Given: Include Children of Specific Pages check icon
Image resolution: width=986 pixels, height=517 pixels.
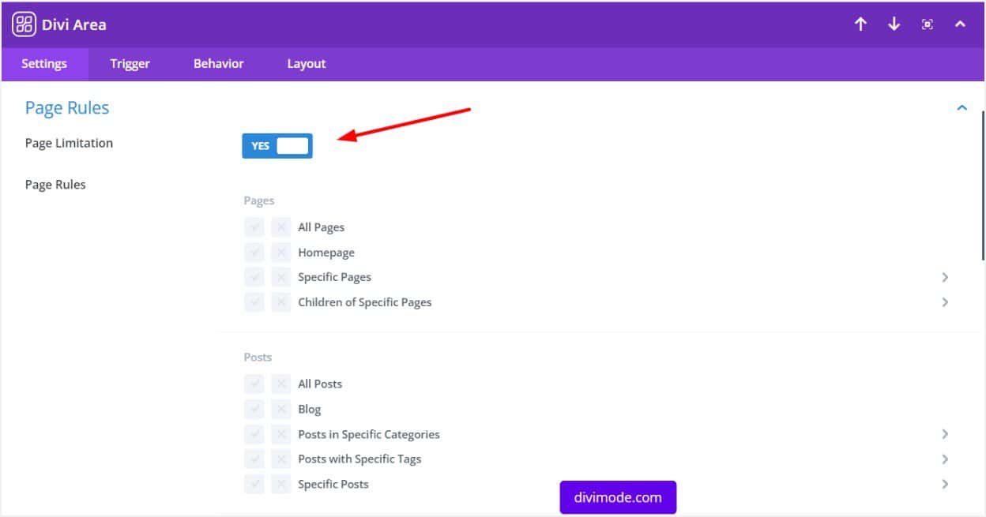Looking at the screenshot, I should (254, 302).
